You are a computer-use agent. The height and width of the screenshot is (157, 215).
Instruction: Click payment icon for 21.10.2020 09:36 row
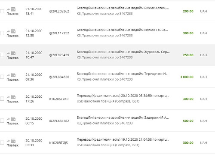pos(13,75)
